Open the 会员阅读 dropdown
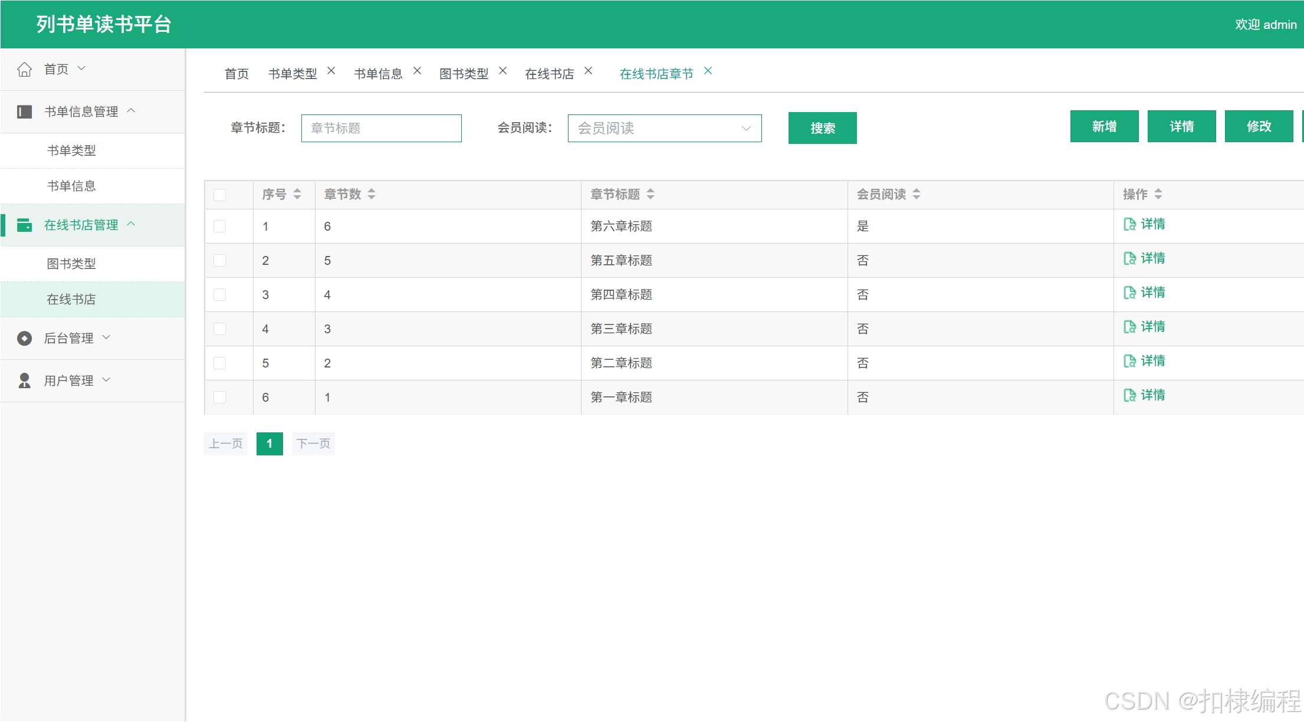The width and height of the screenshot is (1304, 722). [664, 128]
